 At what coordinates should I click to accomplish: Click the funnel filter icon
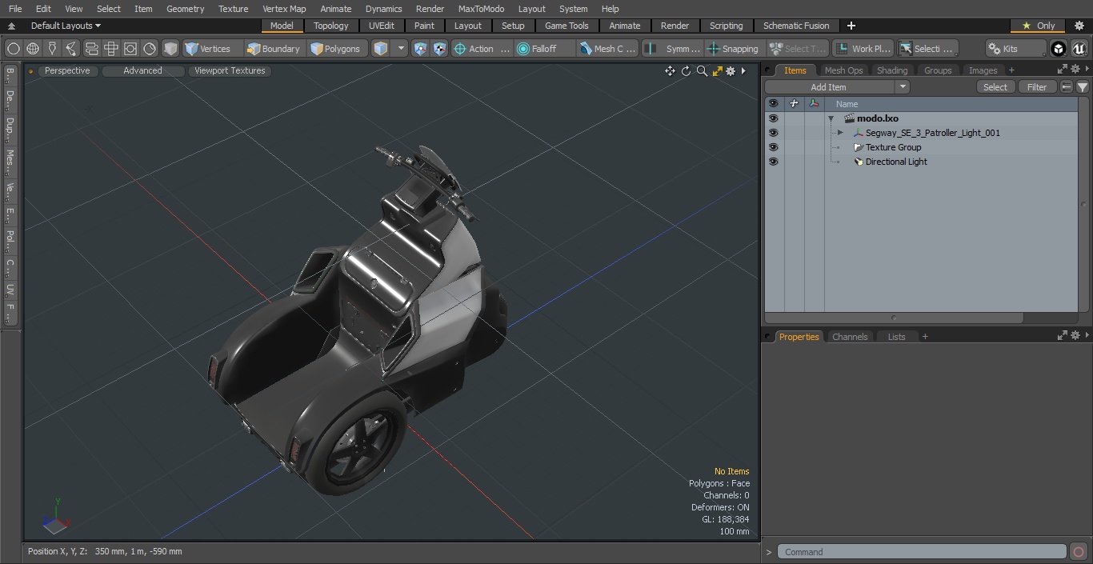pos(1082,87)
